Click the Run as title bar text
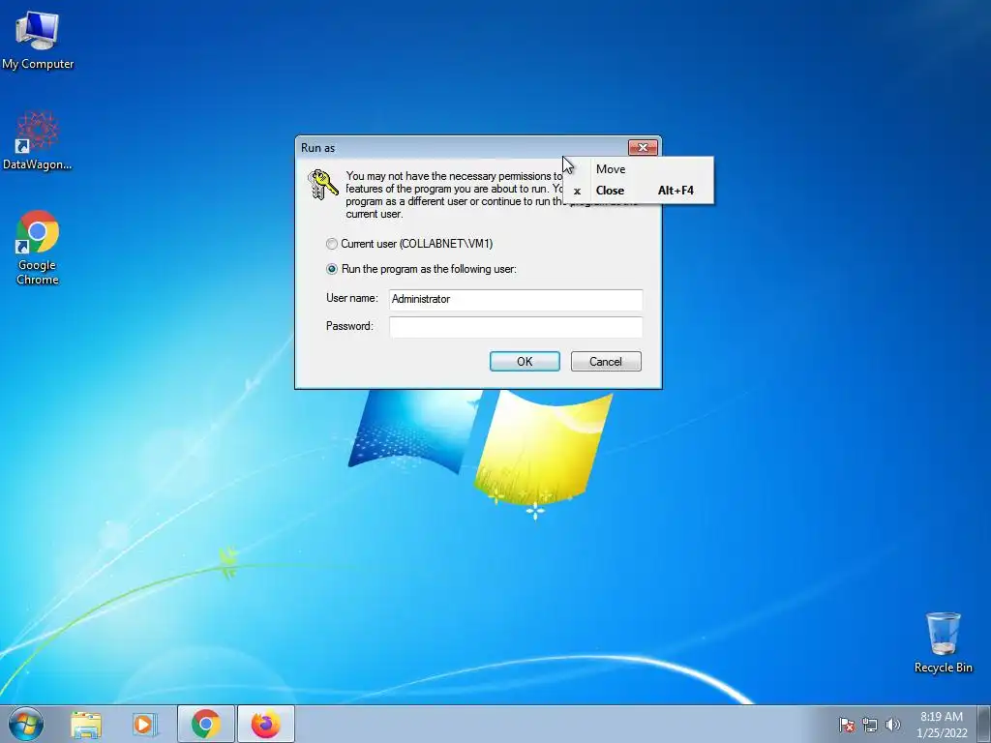 [x=317, y=148]
